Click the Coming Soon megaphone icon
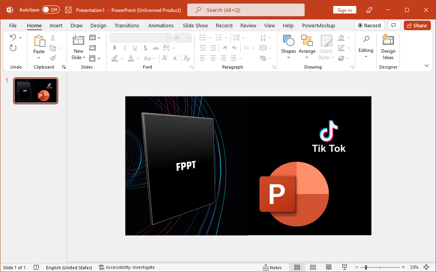 coord(369,10)
